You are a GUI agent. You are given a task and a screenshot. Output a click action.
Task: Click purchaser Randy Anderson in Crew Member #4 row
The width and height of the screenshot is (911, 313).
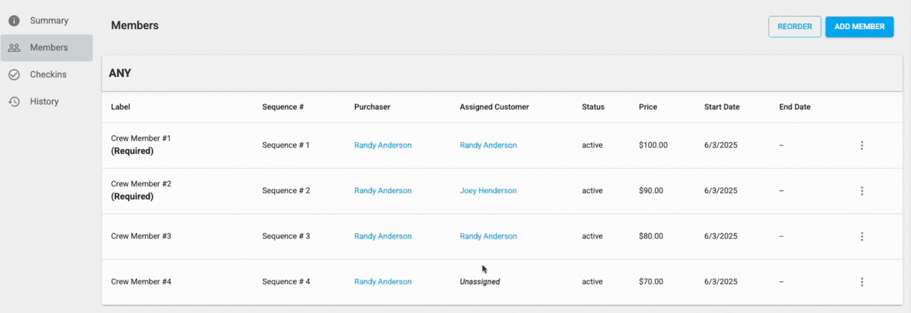click(x=382, y=282)
